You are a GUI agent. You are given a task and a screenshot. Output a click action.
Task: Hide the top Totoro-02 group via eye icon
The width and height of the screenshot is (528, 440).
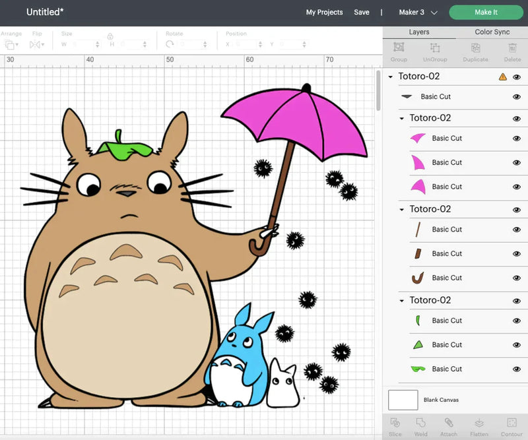pos(517,77)
